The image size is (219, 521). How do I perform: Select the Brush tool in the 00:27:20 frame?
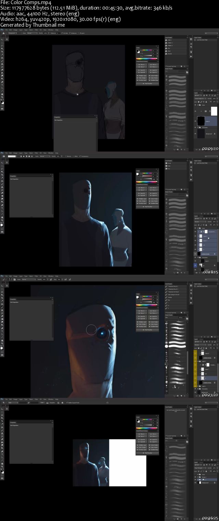pos(2,307)
